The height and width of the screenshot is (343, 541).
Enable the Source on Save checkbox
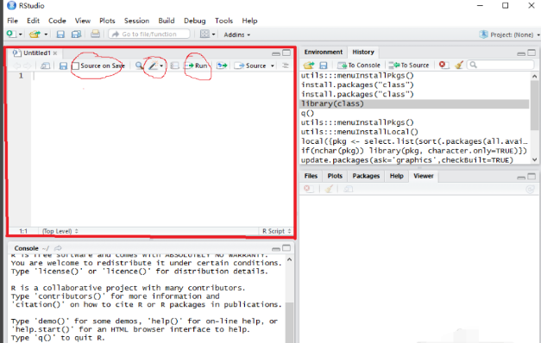75,65
